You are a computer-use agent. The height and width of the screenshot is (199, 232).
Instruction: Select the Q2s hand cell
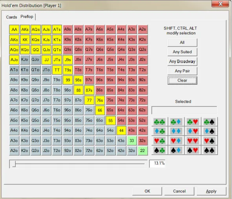142,50
